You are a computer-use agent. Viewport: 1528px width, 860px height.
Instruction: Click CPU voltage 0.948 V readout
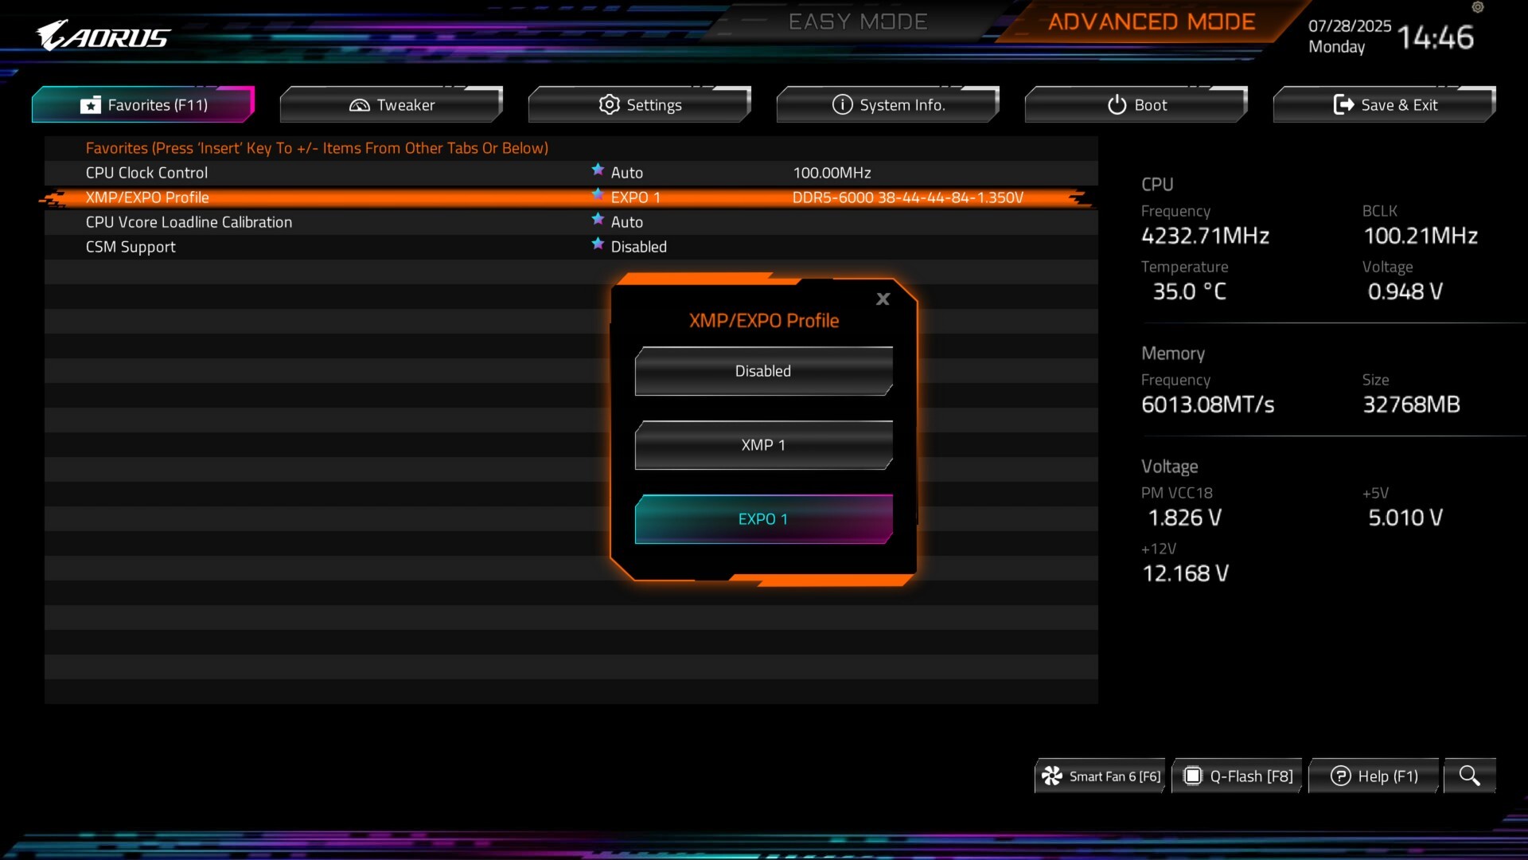1405,291
